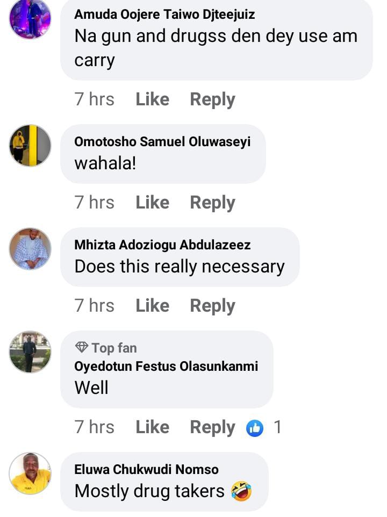Click the blue thumbs-up reaction icon

coord(255,428)
